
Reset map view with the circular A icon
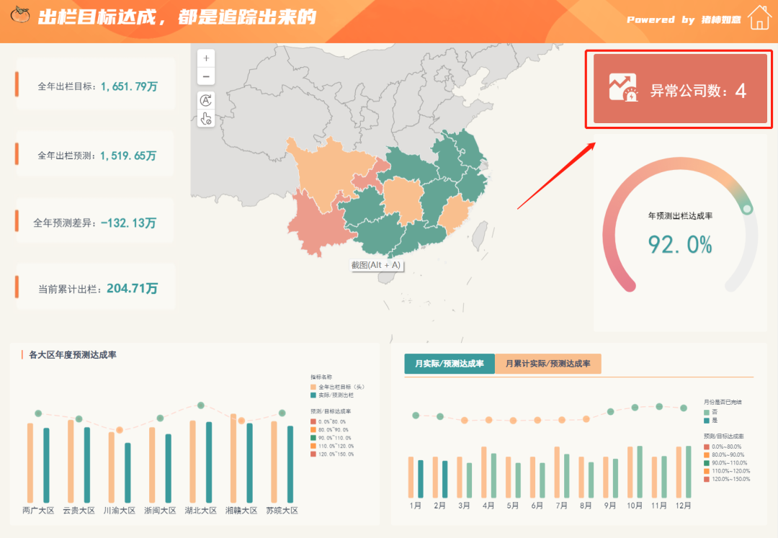pos(206,101)
